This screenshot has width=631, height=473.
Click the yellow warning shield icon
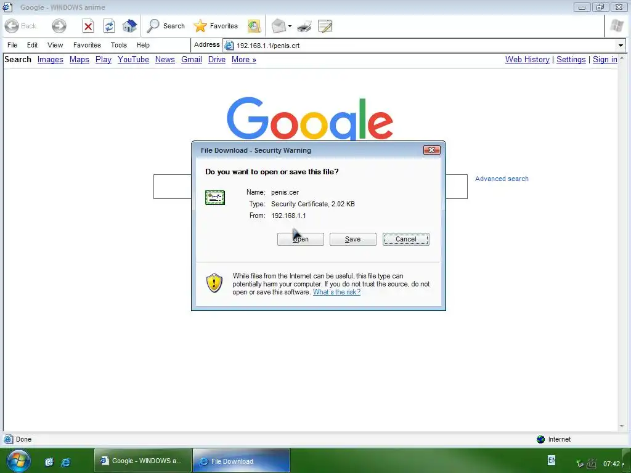pyautogui.click(x=214, y=283)
